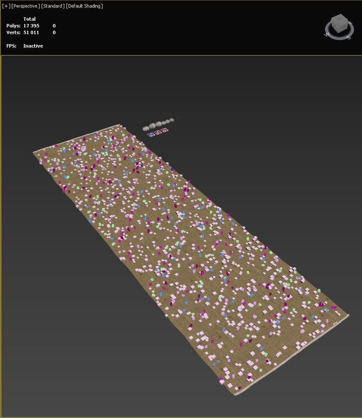Click the Verts value 51 011

tap(31, 32)
